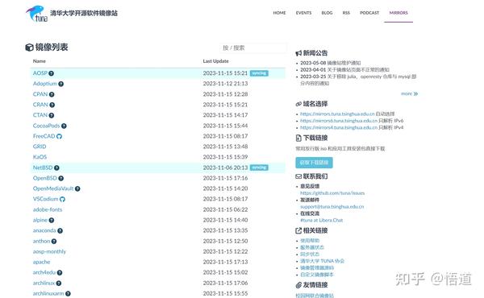Open mirrors.tuna.tsinghua.edu.cn auto-select link
The height and width of the screenshot is (298, 484).
click(337, 114)
